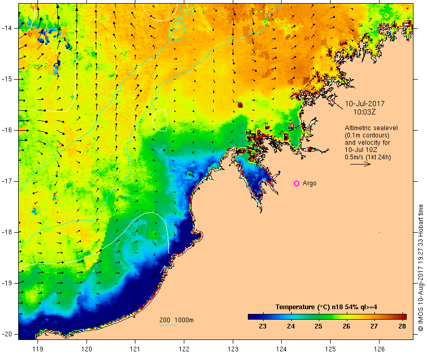Click the date text '10-Jul-2017'
Image resolution: width=427 pixels, height=354 pixels.
coord(365,104)
